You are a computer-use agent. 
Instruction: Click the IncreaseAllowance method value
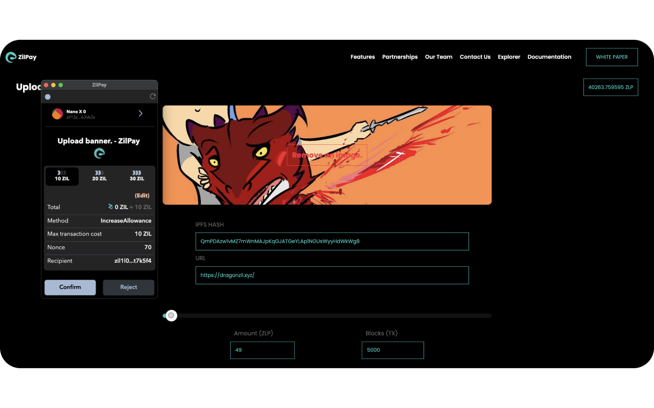pos(126,221)
